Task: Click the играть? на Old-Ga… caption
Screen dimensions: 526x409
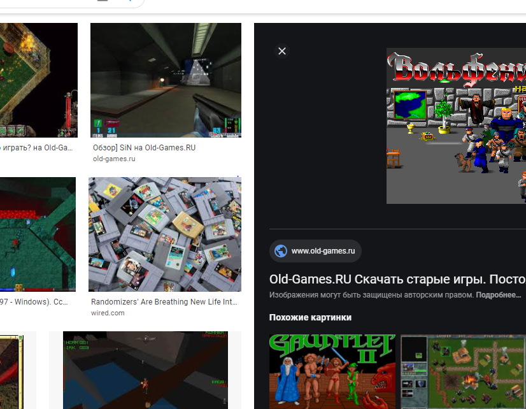Action: click(x=36, y=148)
